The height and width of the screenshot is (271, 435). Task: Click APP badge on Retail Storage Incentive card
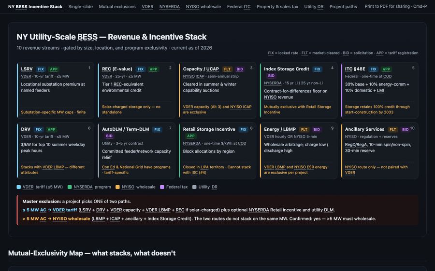pos(191,136)
